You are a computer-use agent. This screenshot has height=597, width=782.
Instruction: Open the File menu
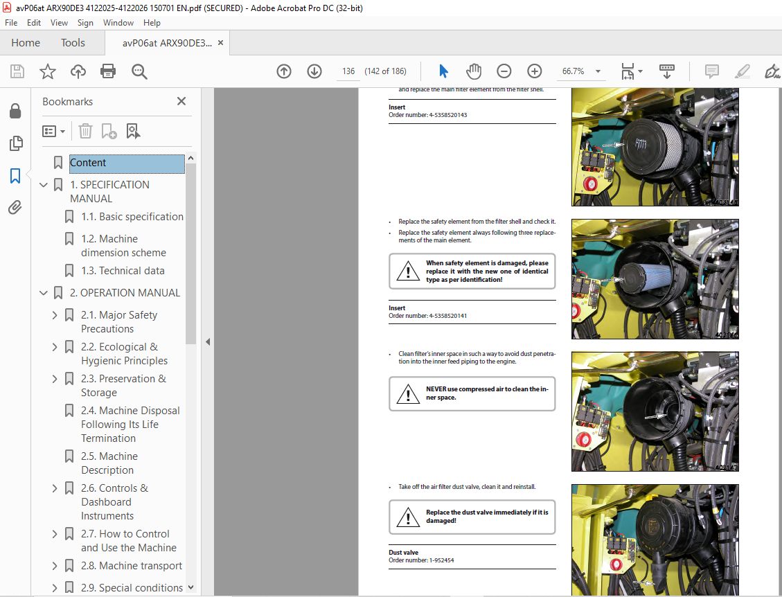point(11,22)
